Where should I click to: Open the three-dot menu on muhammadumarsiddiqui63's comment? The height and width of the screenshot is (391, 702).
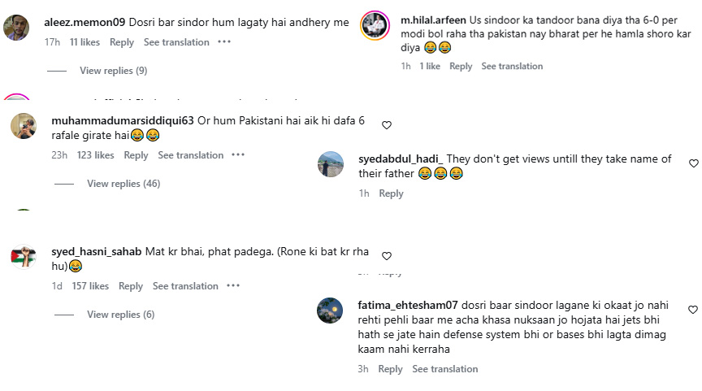pyautogui.click(x=238, y=155)
